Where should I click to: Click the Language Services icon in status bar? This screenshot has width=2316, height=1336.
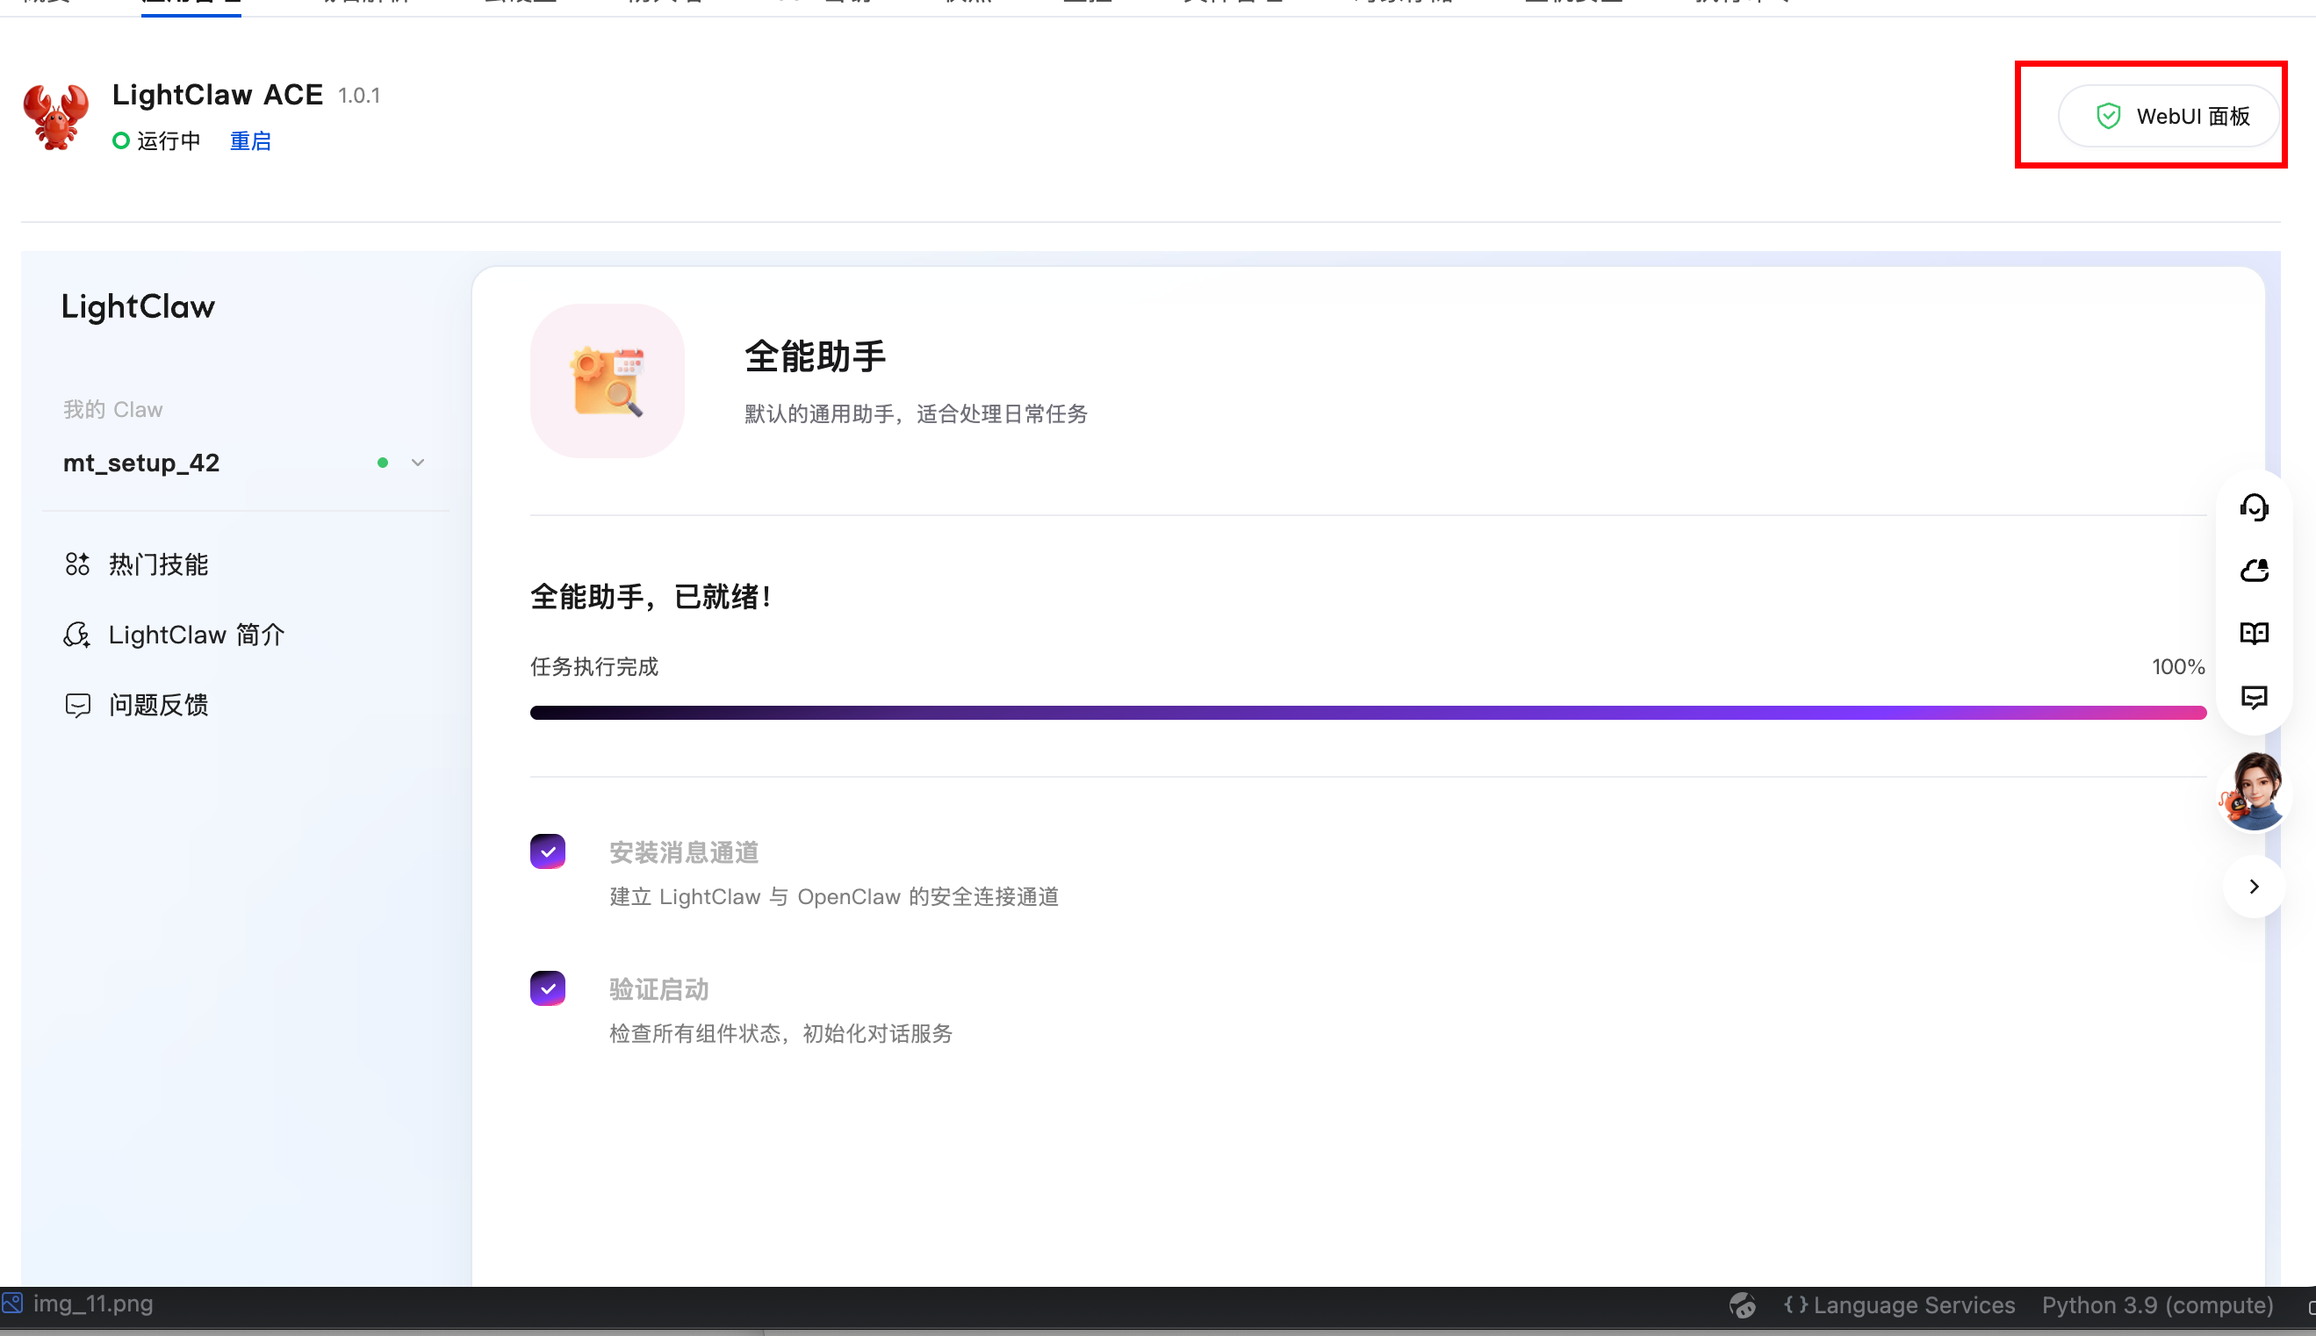coord(1797,1304)
